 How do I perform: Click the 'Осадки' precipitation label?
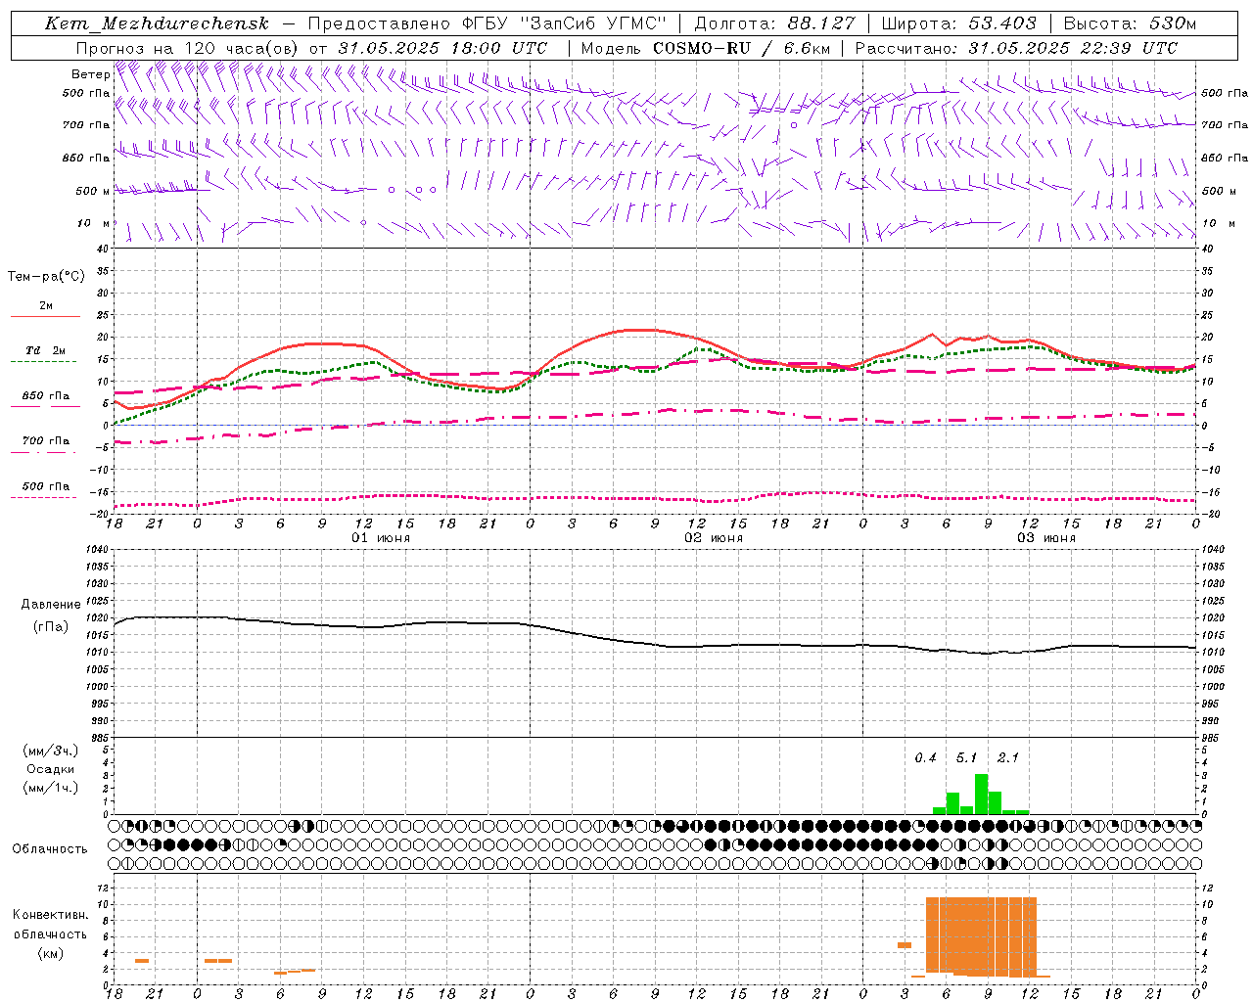pos(51,769)
